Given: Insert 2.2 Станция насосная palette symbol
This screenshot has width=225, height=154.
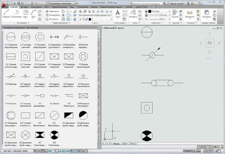Looking at the screenshot, I should (x=25, y=60).
